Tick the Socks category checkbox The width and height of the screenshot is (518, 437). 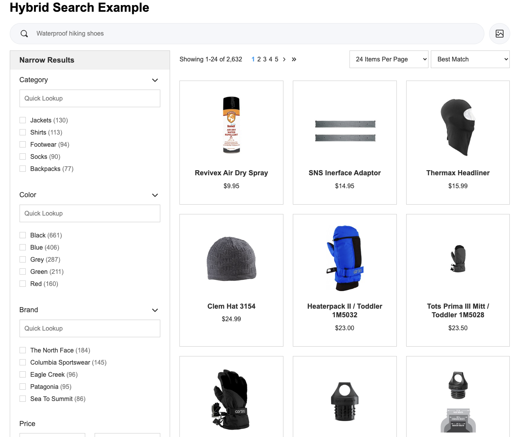pos(23,156)
